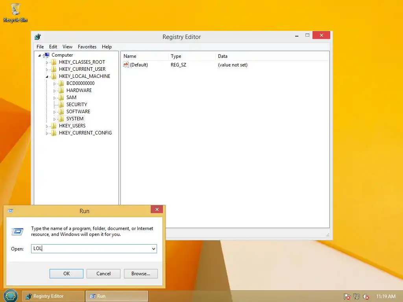The image size is (403, 302).
Task: Expand the BCD00000000 subkey
Action: [x=54, y=84]
